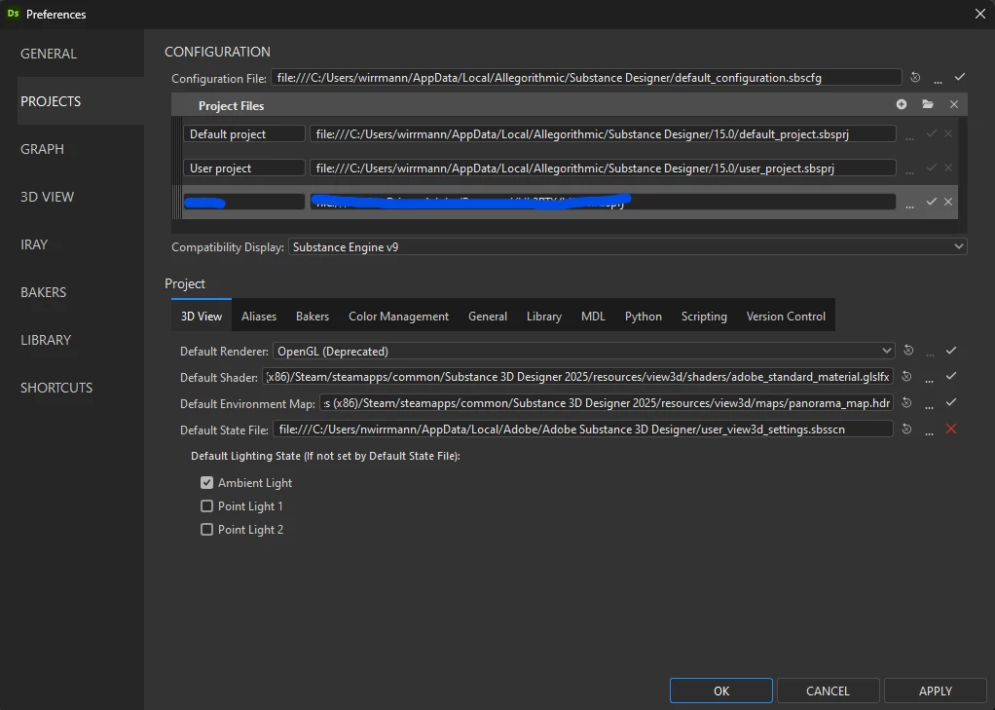The width and height of the screenshot is (995, 710).
Task: Remove project files with header X
Action: click(x=954, y=104)
